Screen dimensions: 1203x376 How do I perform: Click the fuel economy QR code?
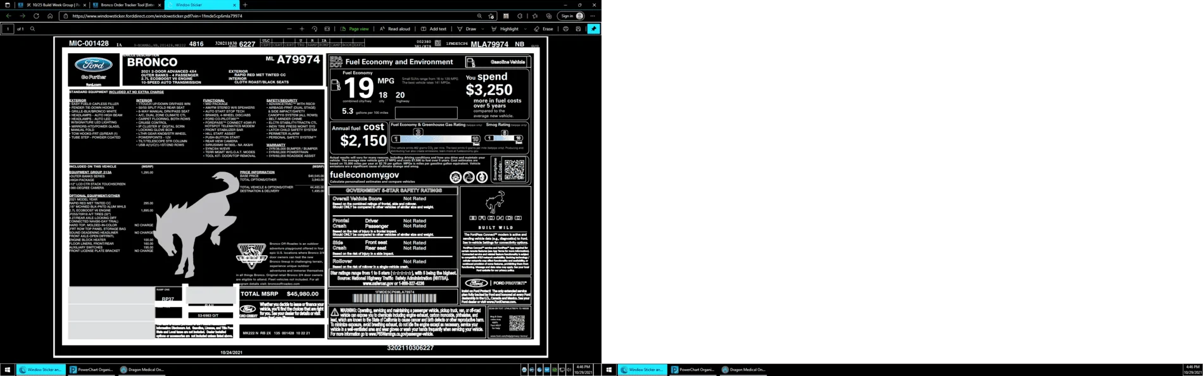pyautogui.click(x=514, y=169)
